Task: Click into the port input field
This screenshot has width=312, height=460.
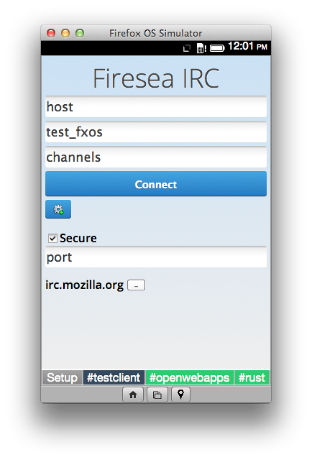Action: pos(156,258)
